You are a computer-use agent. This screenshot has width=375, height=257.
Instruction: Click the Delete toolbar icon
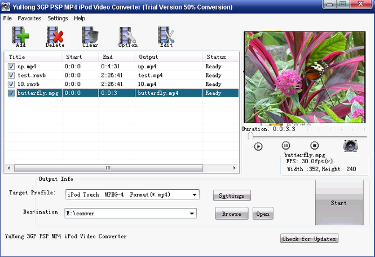tap(55, 37)
